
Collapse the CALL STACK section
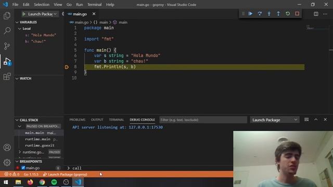point(17,120)
